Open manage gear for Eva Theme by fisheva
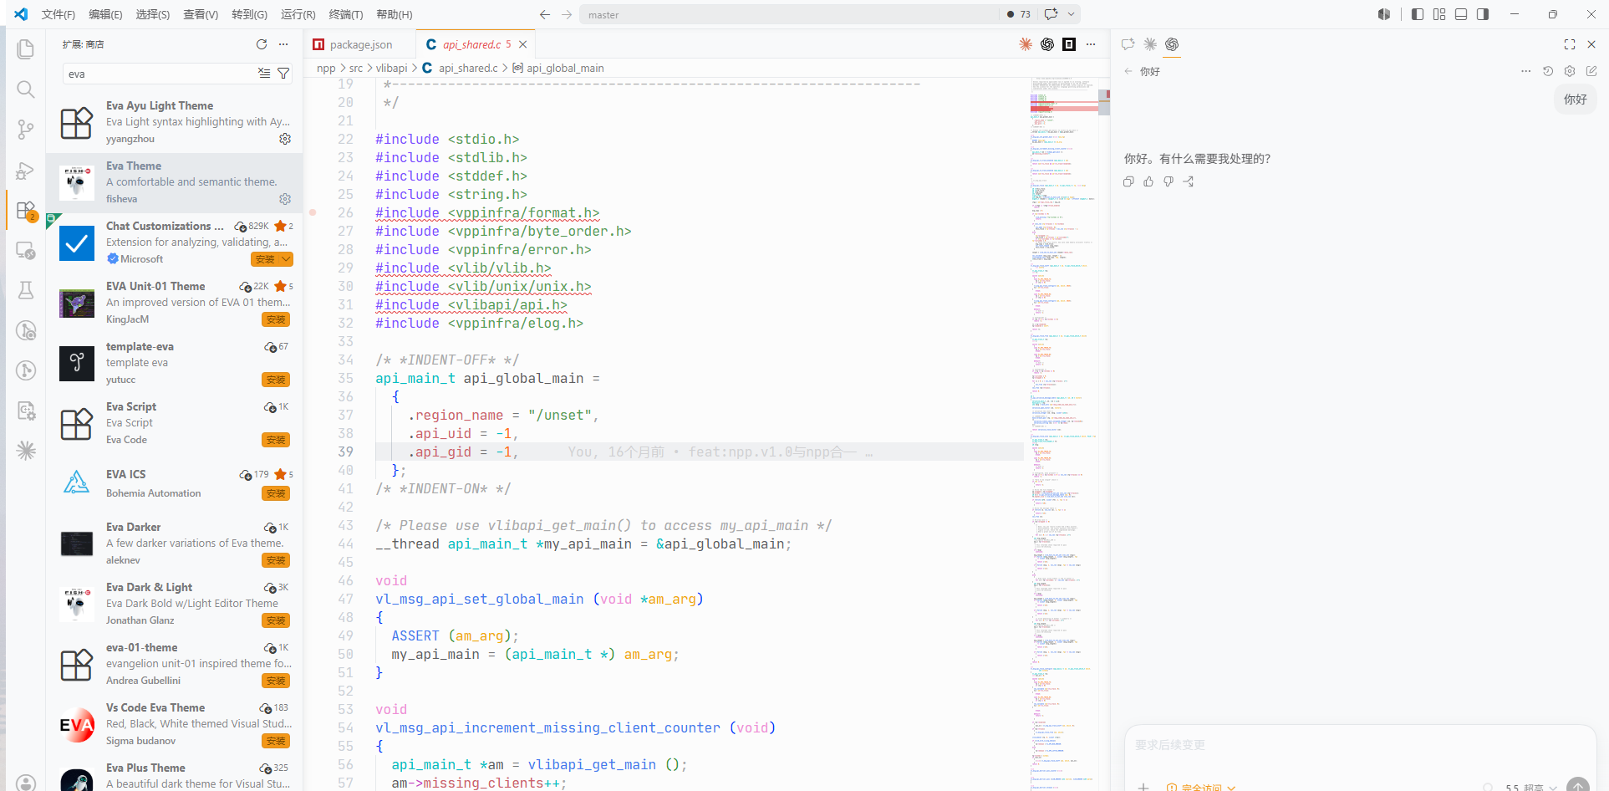 285,199
